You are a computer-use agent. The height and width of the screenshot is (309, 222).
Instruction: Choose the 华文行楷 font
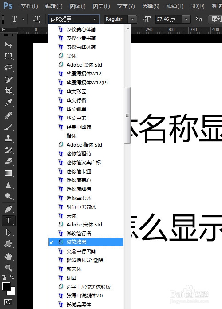point(86,100)
